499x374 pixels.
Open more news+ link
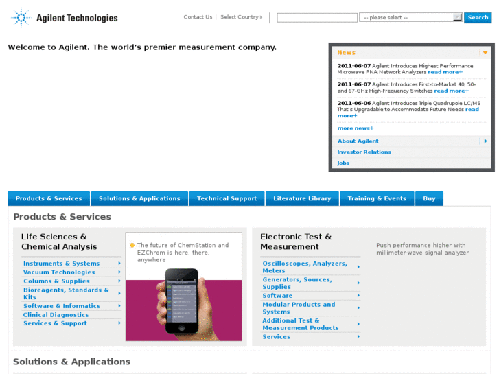pyautogui.click(x=356, y=128)
